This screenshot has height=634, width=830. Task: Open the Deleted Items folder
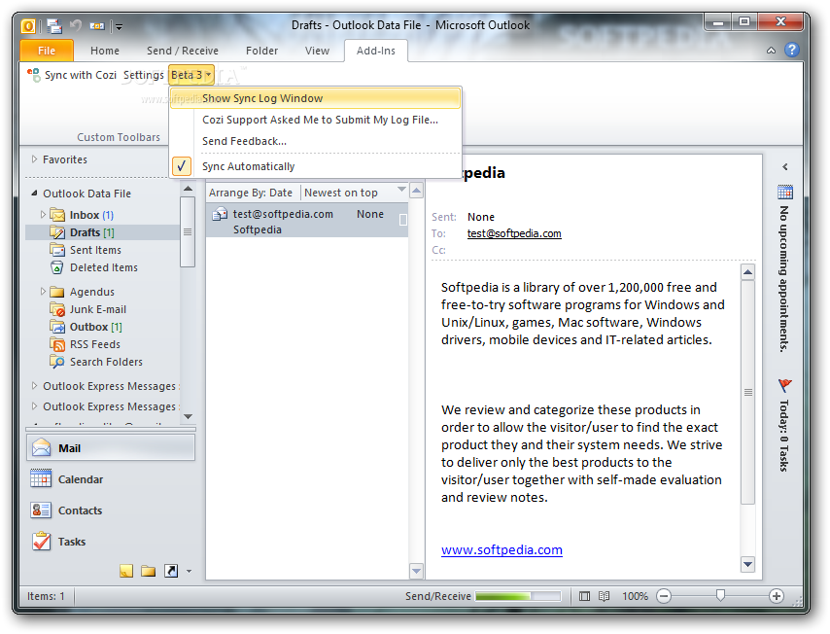coord(104,267)
